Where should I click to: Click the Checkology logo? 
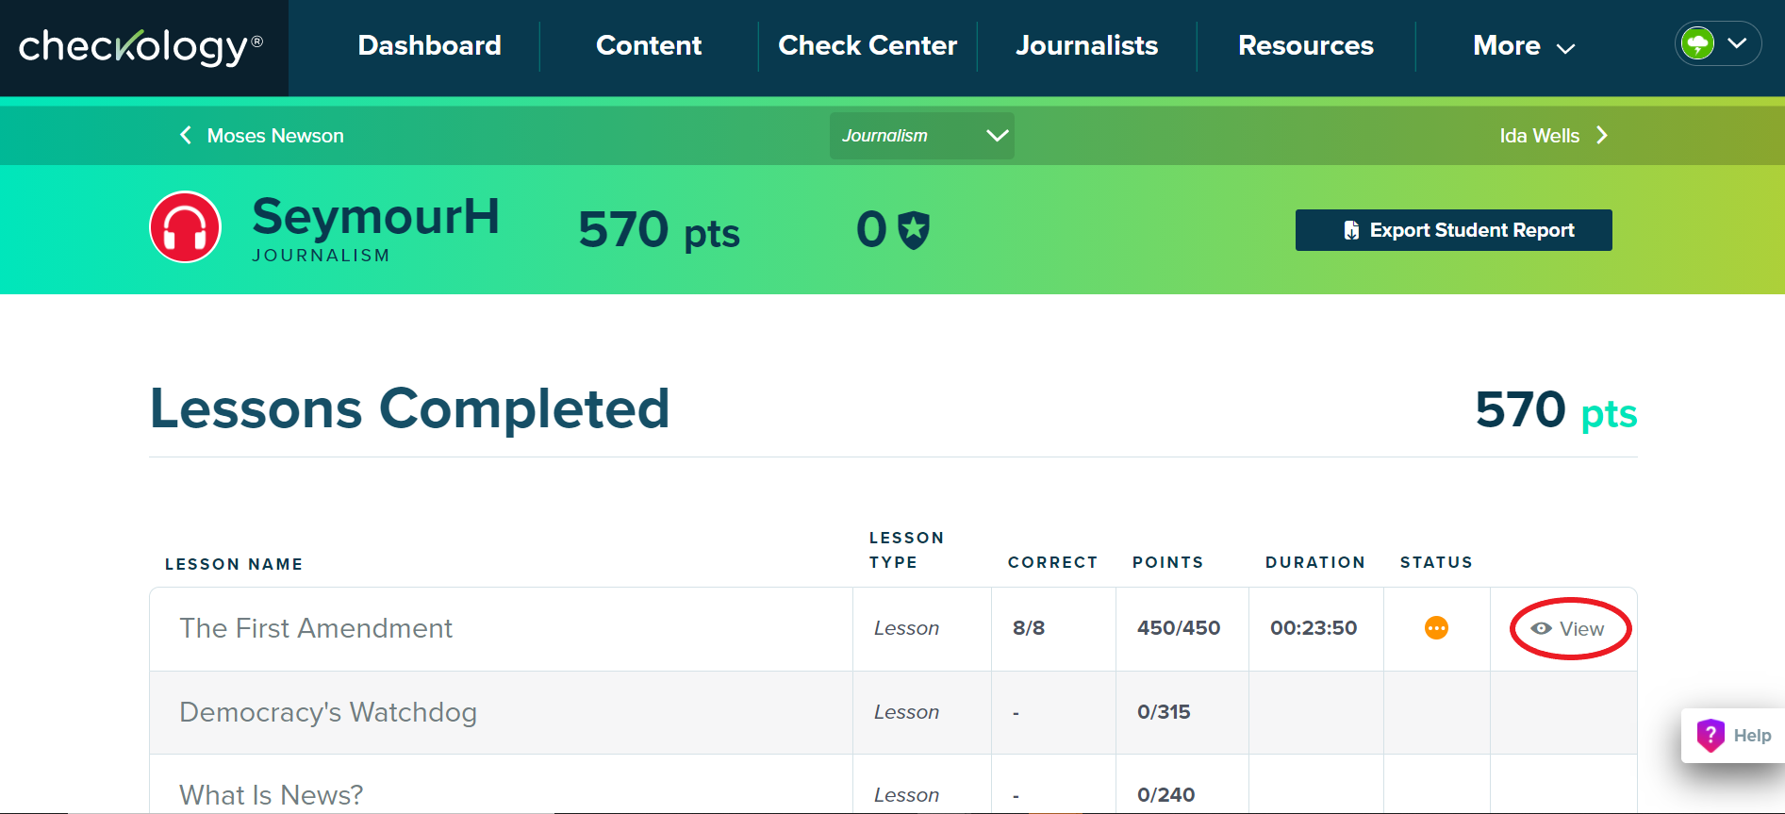[x=140, y=47]
